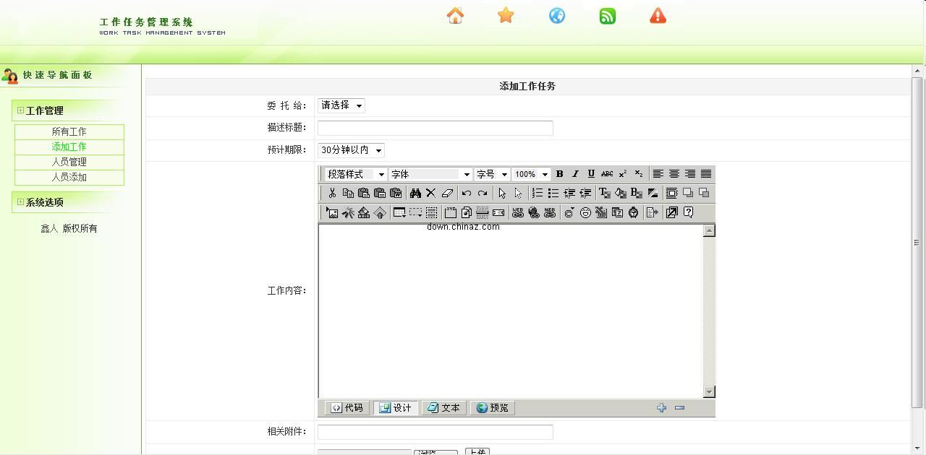Select the underline icon

[x=591, y=174]
